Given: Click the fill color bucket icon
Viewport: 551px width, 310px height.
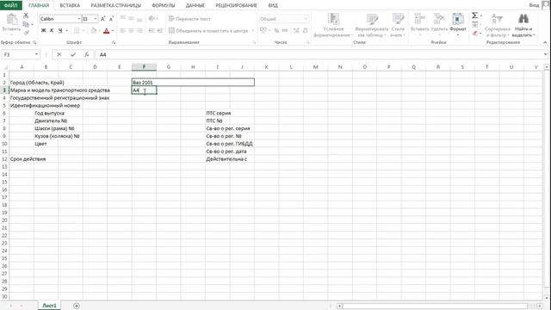Looking at the screenshot, I should [94, 31].
